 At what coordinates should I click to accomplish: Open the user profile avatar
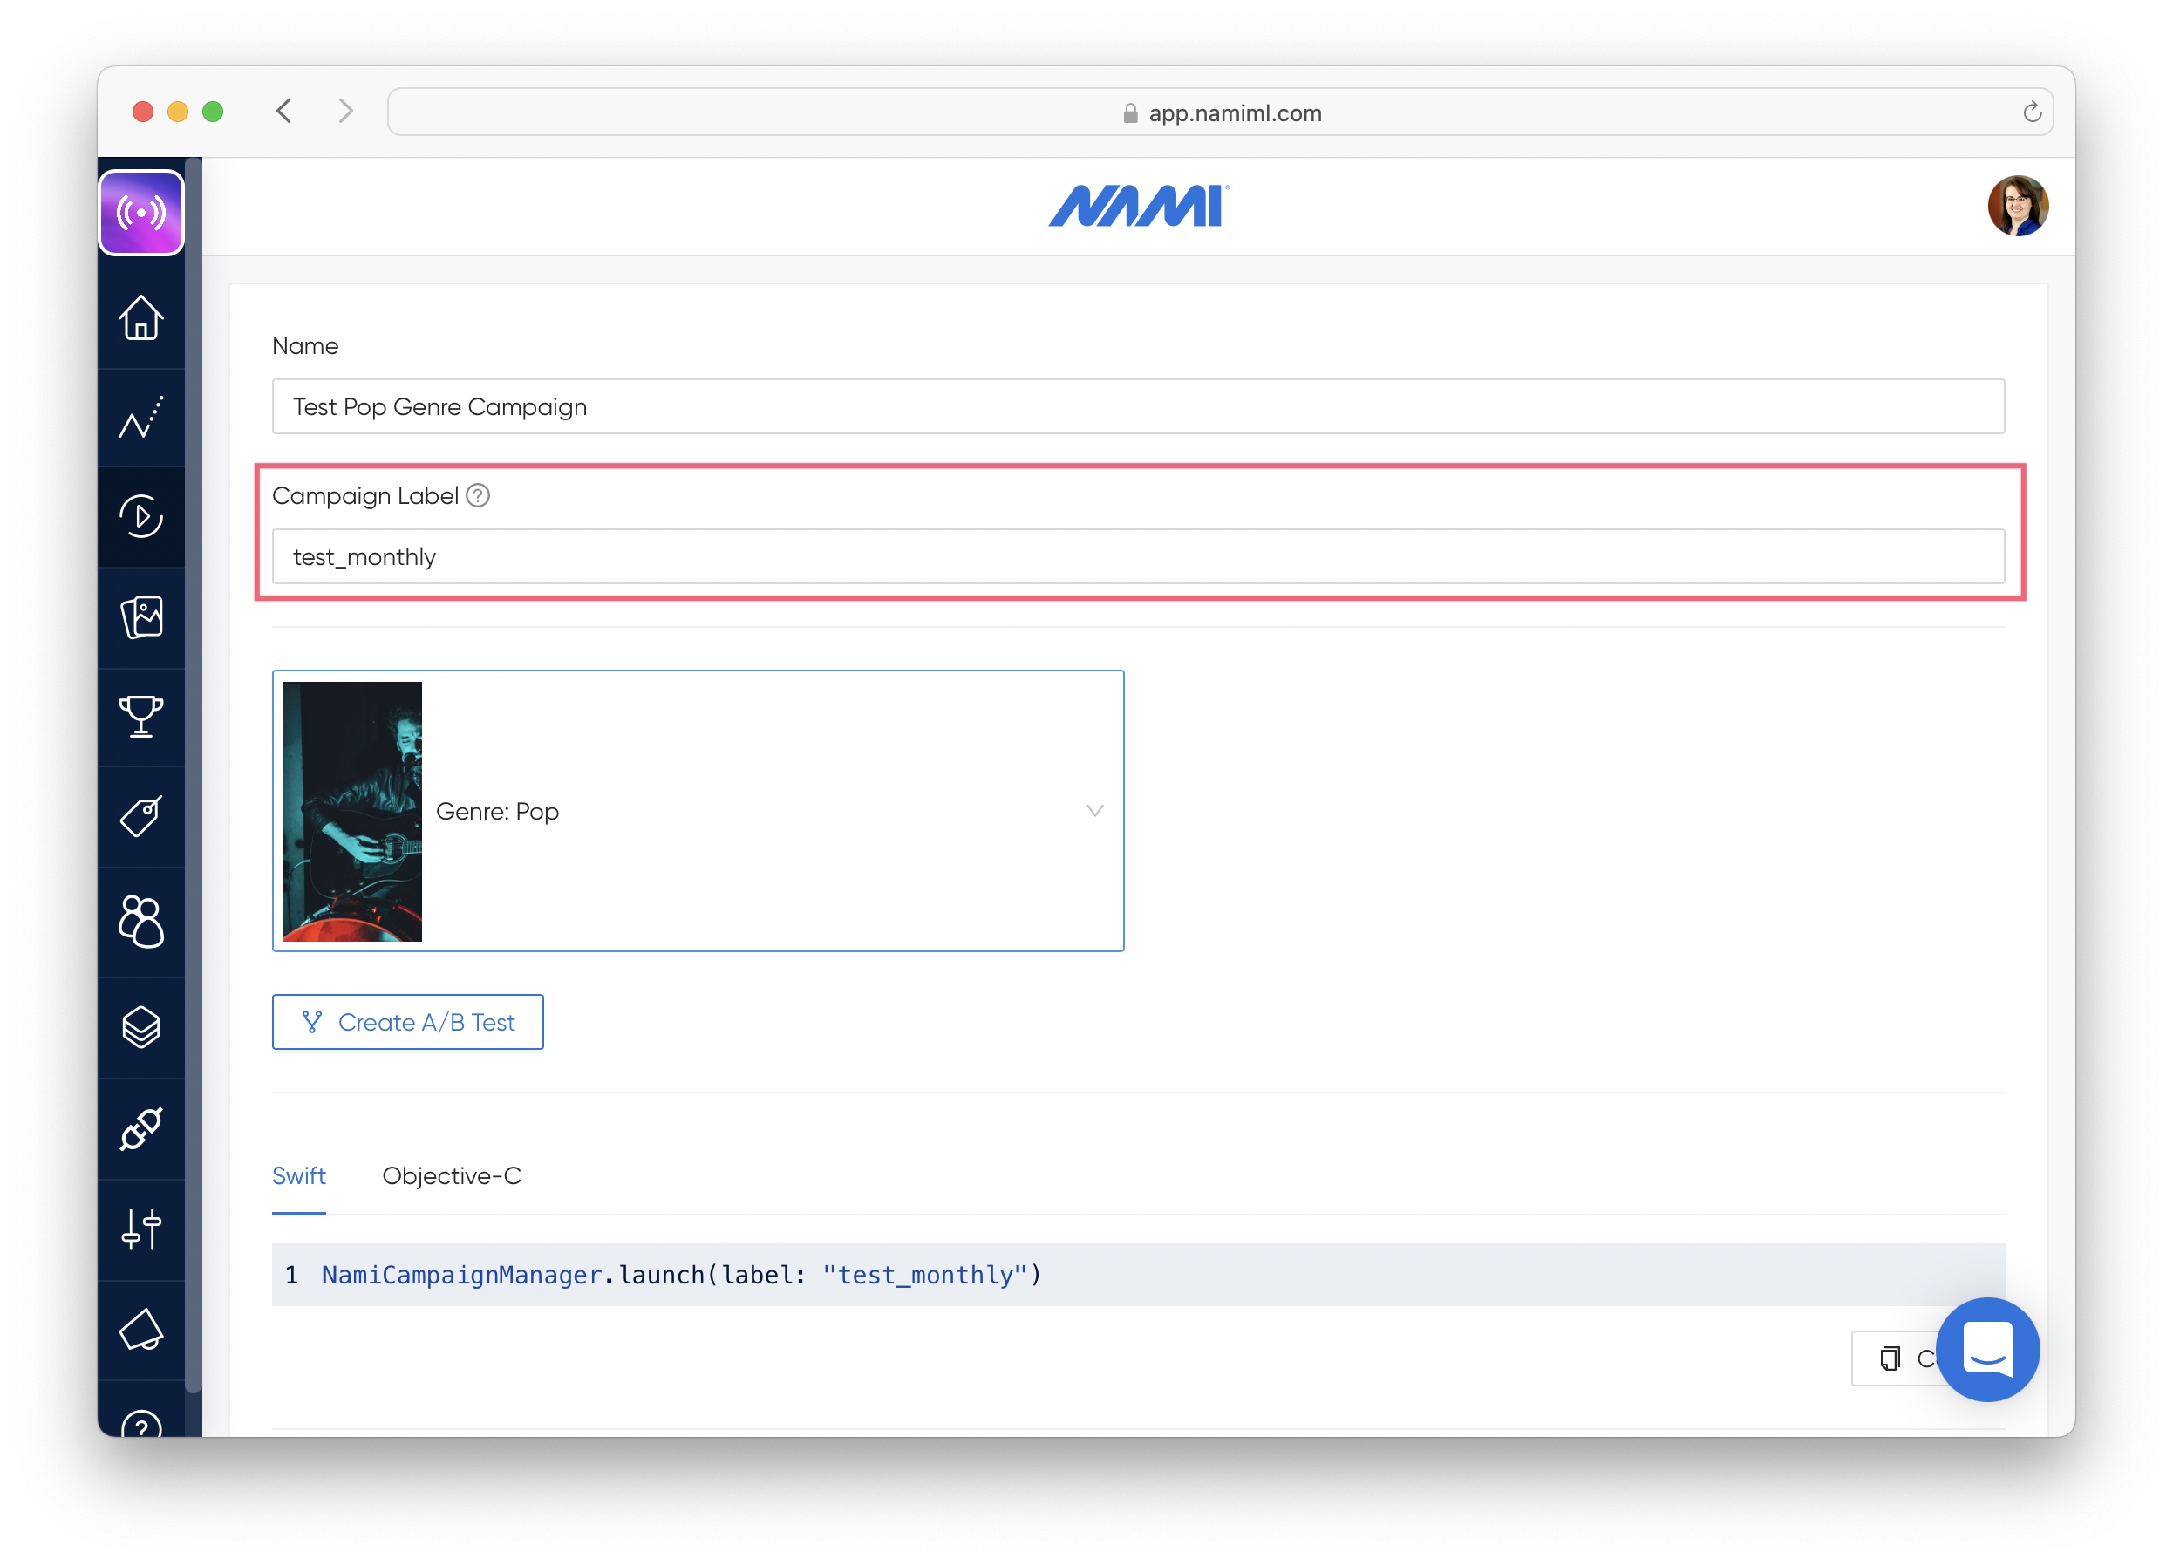pos(2018,206)
